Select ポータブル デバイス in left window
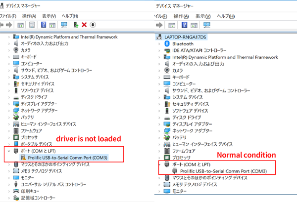 36,144
